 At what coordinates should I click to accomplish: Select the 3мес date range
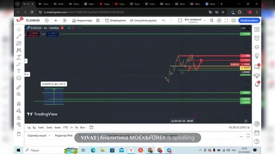click(49, 127)
